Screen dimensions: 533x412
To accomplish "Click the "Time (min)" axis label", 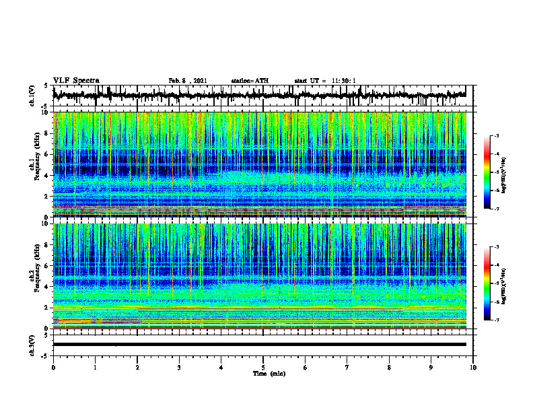I will tap(269, 374).
